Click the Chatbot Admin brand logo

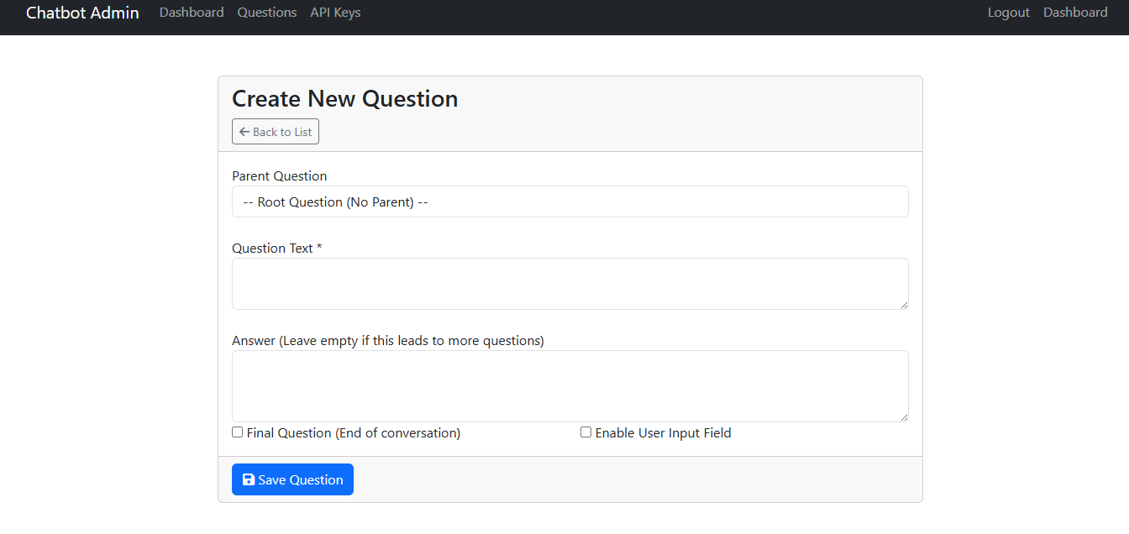click(x=82, y=13)
